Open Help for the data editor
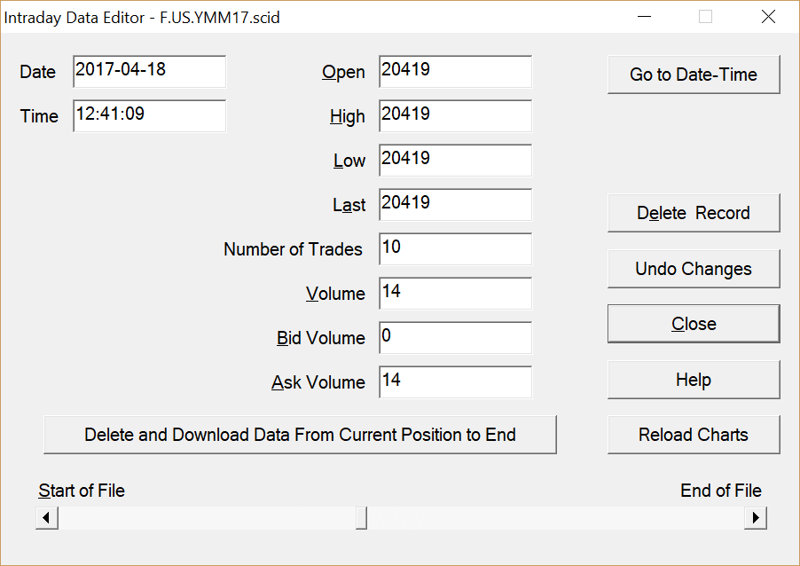Image resolution: width=800 pixels, height=566 pixels. pos(694,380)
